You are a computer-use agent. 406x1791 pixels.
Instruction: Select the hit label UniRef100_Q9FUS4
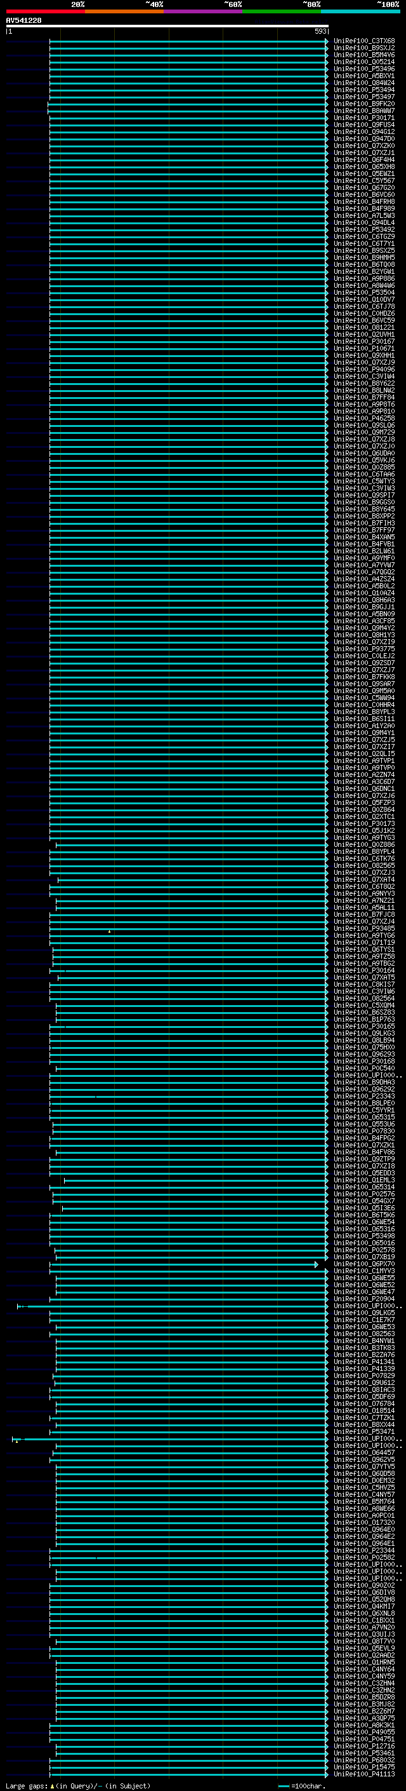pos(364,125)
